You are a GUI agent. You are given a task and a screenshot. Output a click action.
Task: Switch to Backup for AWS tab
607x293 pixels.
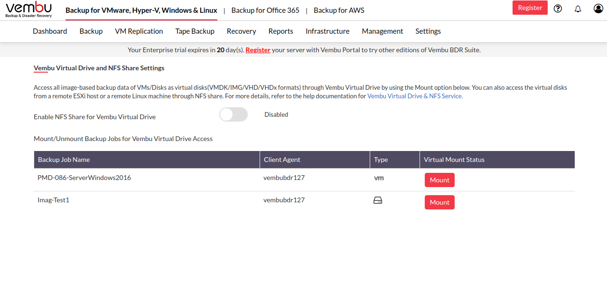tap(339, 10)
